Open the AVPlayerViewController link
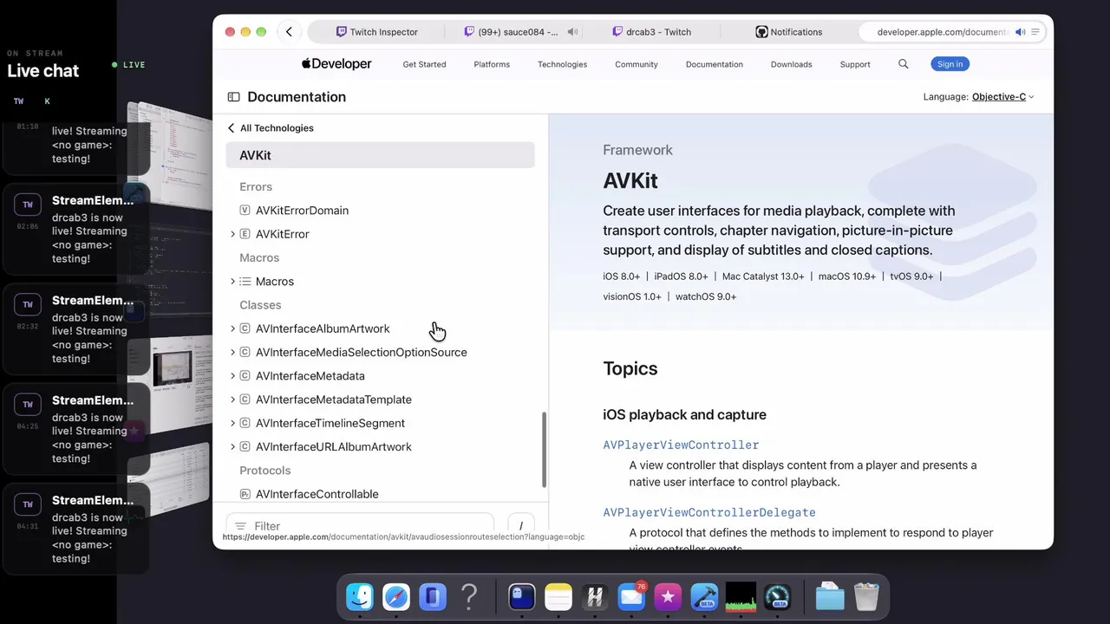 pyautogui.click(x=681, y=445)
